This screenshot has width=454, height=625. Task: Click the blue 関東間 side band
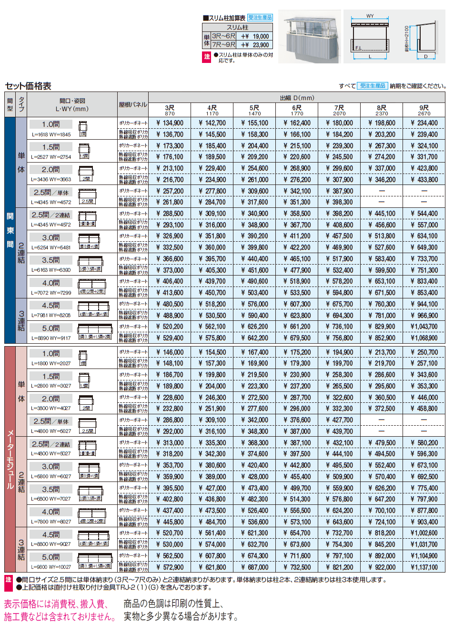(10, 230)
